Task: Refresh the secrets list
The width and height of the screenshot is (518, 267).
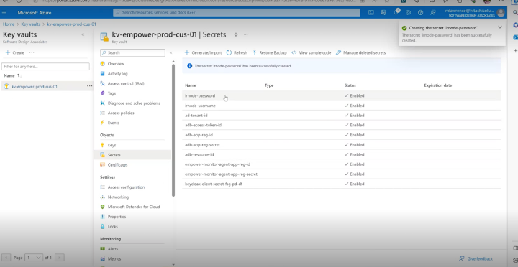Action: tap(237, 52)
